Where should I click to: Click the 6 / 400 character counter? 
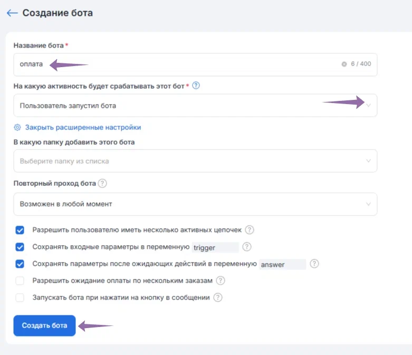(x=361, y=64)
